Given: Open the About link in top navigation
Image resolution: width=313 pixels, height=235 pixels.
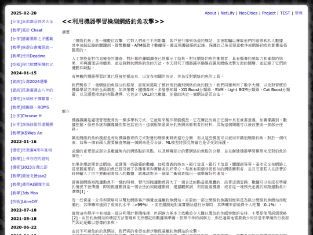Looking at the screenshot, I should tap(210, 13).
